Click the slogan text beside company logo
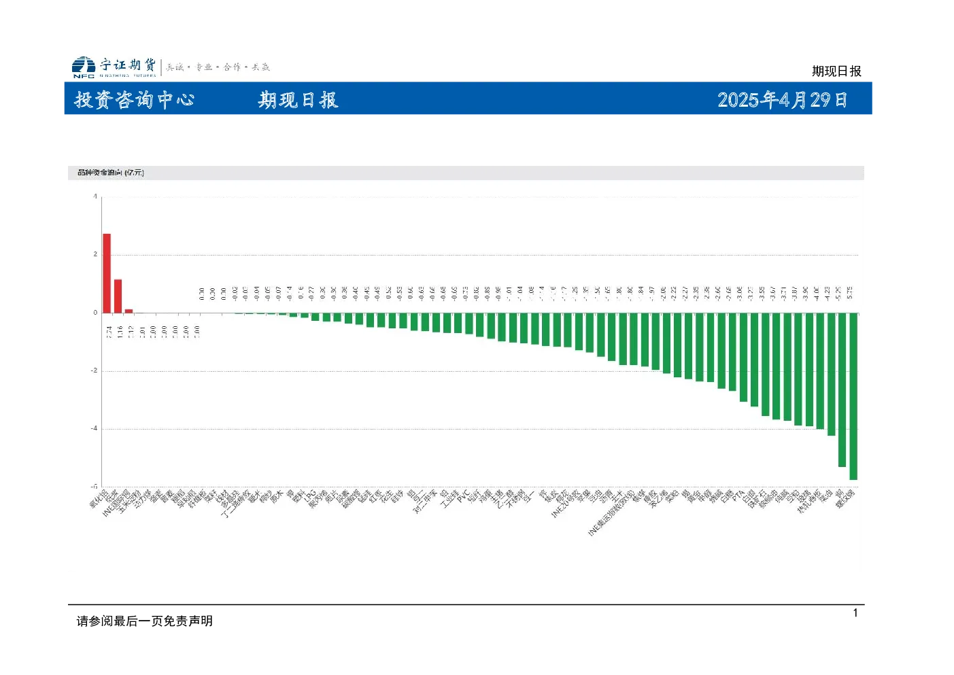Image resolution: width=954 pixels, height=675 pixels. click(218, 67)
